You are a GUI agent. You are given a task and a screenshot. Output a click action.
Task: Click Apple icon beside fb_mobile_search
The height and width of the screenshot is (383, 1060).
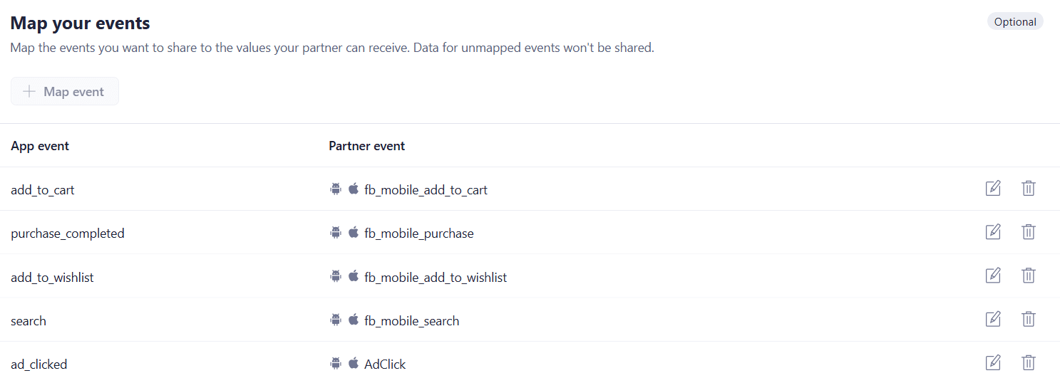354,320
